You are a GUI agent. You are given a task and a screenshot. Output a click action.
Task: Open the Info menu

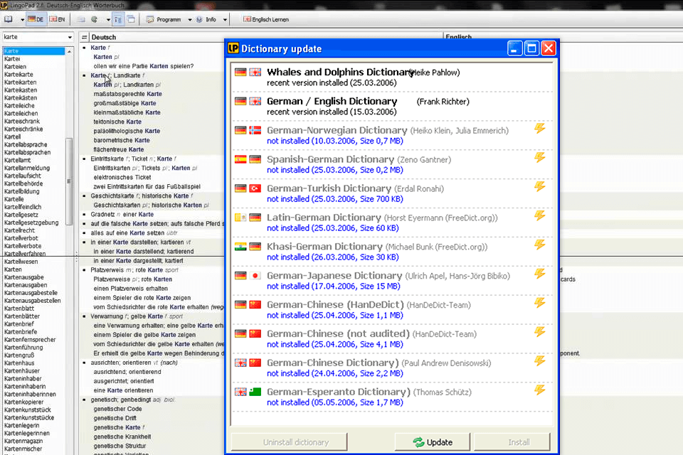pos(206,20)
